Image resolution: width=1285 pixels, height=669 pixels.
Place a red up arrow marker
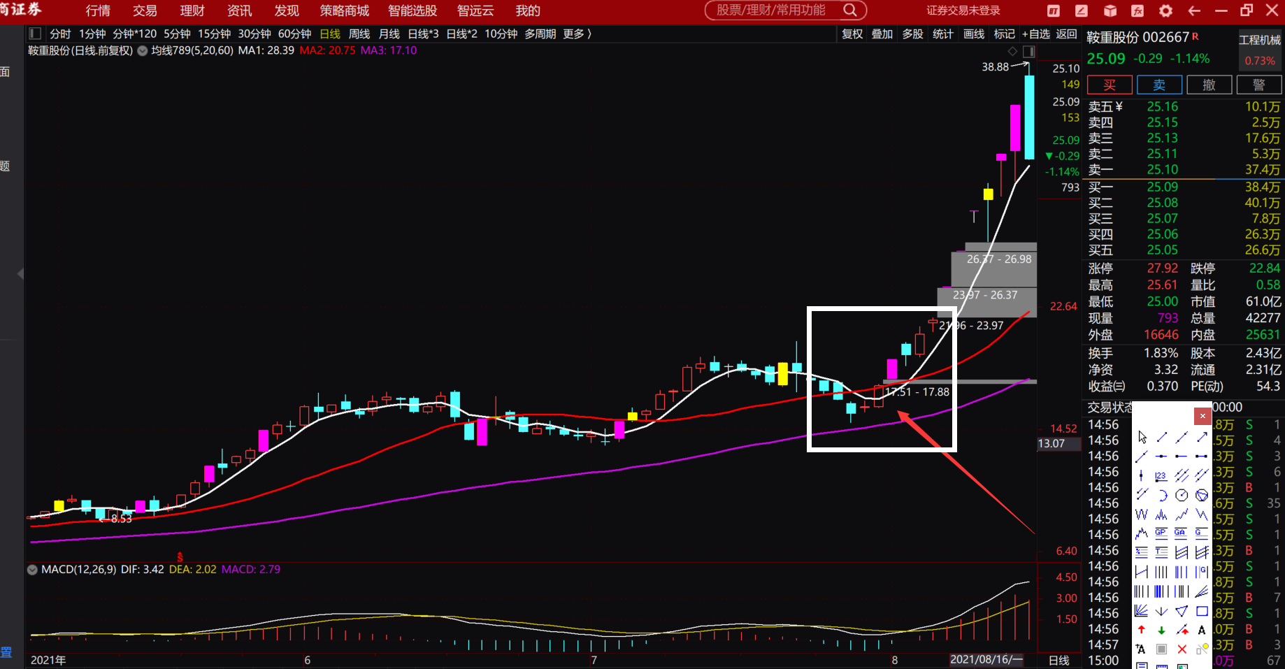pos(1142,630)
